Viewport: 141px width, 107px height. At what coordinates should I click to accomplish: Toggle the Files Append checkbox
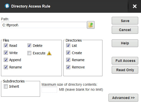(x=6, y=60)
